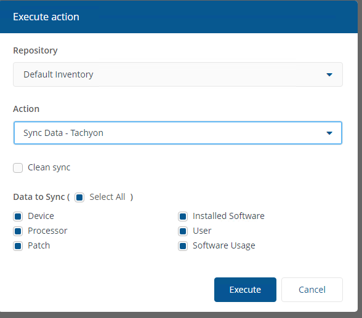The width and height of the screenshot is (362, 318).
Task: Uncheck the Installed Software checkbox
Action: 183,217
